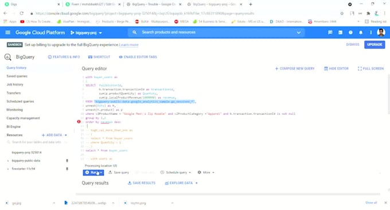Open the vertical dots settings menu in header
This screenshot has width=390, height=210.
point(370,33)
